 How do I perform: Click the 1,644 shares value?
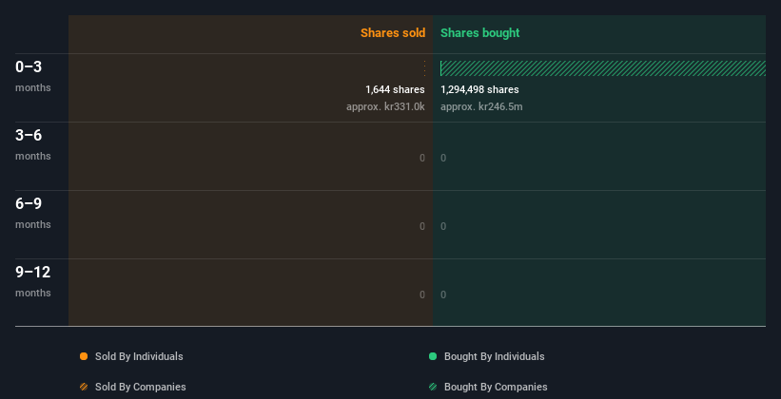[395, 89]
